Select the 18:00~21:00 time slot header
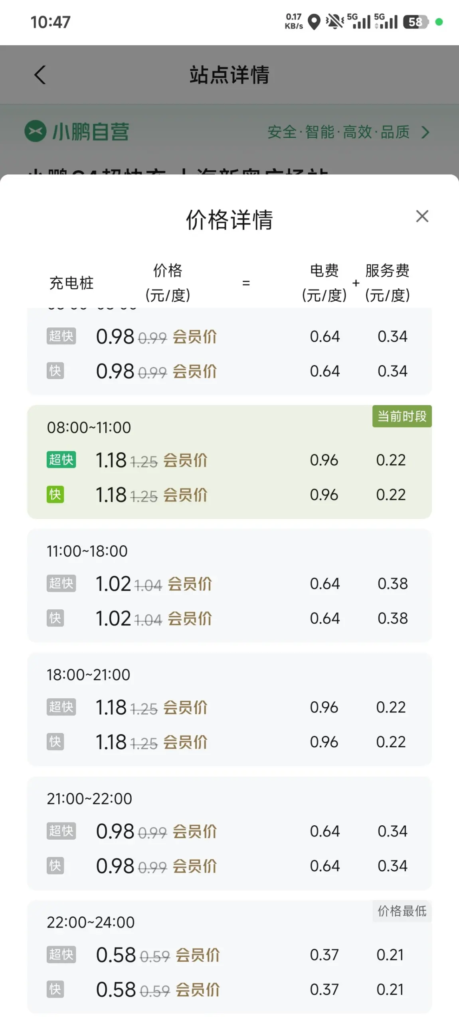The height and width of the screenshot is (1022, 459). [88, 675]
